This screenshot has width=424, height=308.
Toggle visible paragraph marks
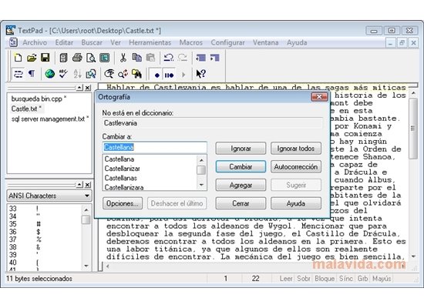pos(32,74)
